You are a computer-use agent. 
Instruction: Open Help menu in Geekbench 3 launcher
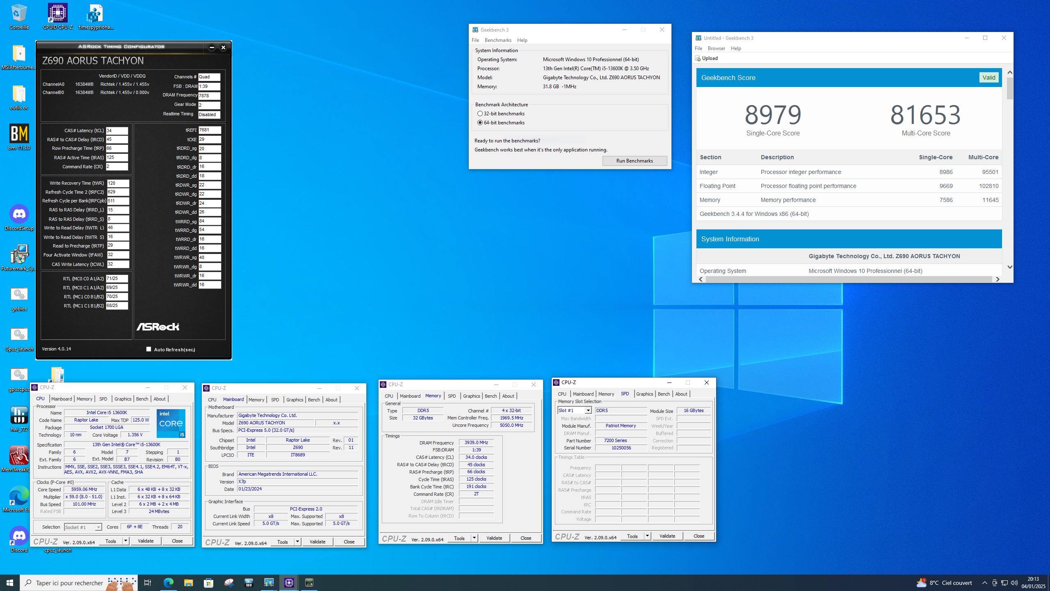pos(522,40)
